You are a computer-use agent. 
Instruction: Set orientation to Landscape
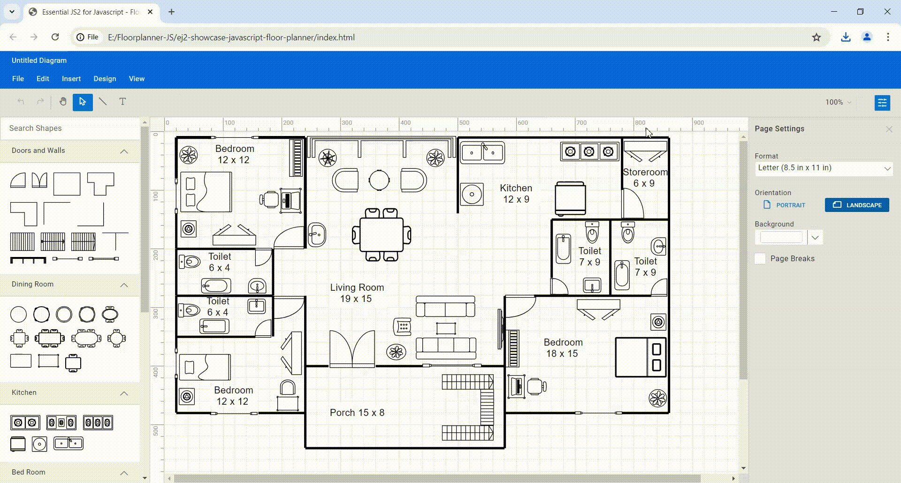tap(857, 205)
